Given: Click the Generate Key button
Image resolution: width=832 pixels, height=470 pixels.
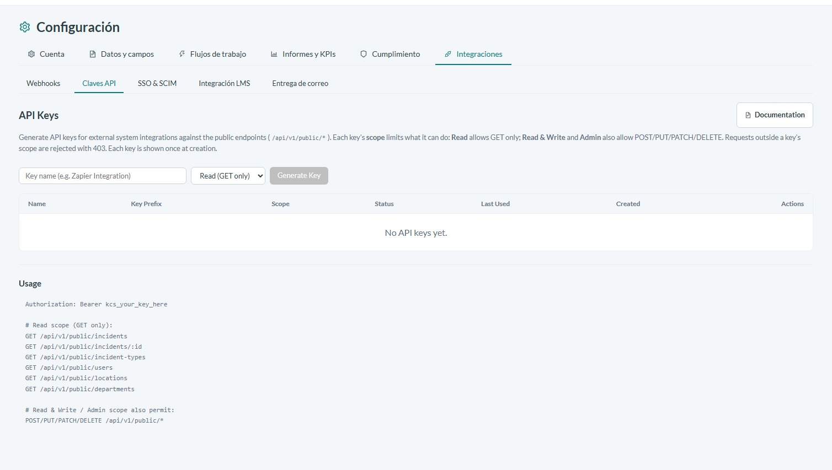Looking at the screenshot, I should [299, 176].
